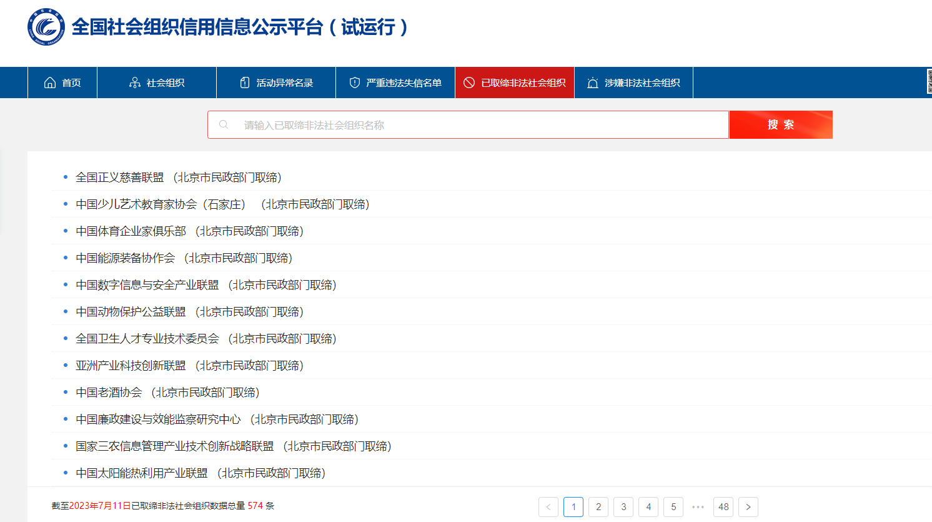Image resolution: width=932 pixels, height=522 pixels.
Task: Jump to page 48
Action: [x=723, y=507]
